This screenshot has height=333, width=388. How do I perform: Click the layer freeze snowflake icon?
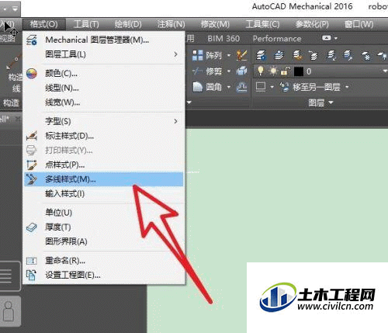point(365,55)
